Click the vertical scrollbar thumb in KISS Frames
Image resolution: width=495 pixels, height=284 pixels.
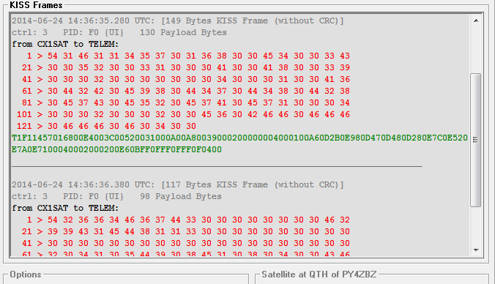pos(476,140)
